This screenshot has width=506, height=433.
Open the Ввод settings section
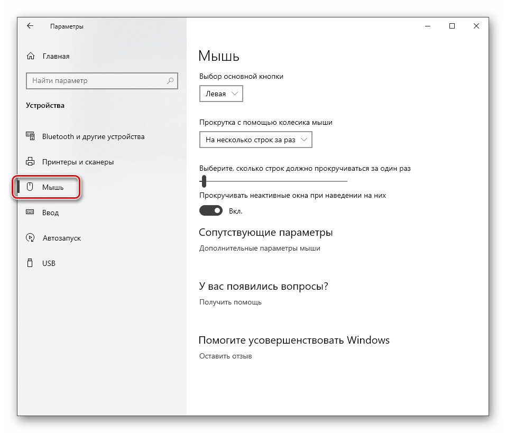click(50, 213)
